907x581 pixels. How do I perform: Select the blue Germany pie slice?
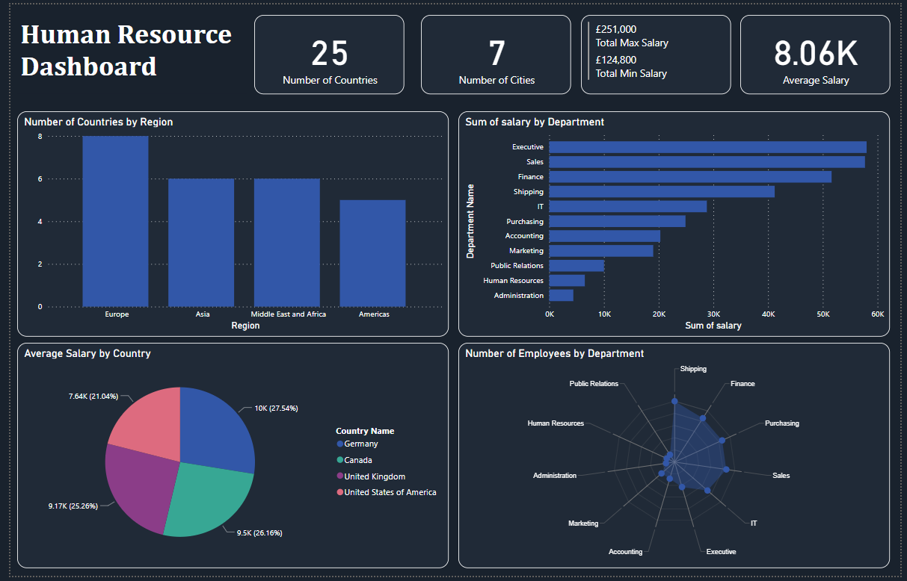pos(218,429)
